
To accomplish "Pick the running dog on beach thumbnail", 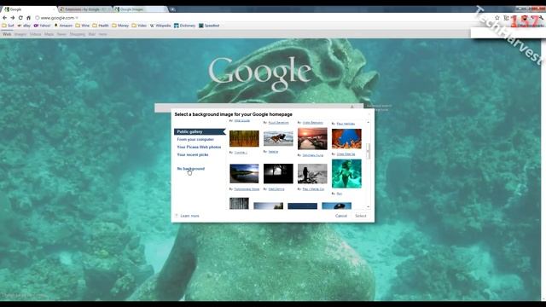I will point(278,138).
